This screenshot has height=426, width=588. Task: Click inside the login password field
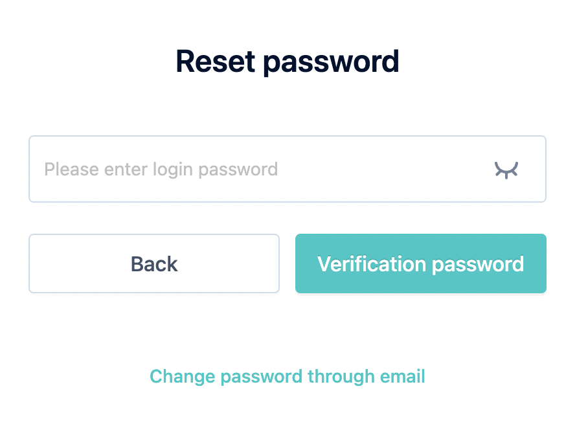[x=288, y=169]
